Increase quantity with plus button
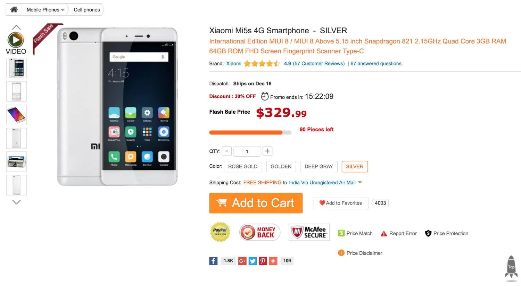 coord(267,151)
